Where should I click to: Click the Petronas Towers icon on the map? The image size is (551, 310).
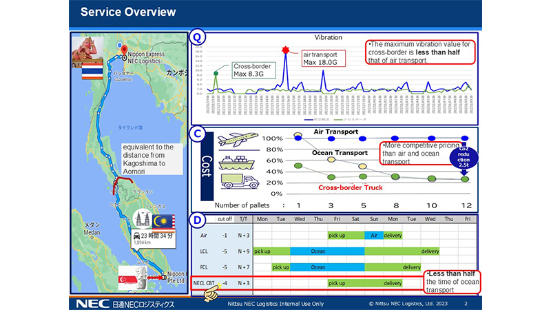pyautogui.click(x=143, y=218)
